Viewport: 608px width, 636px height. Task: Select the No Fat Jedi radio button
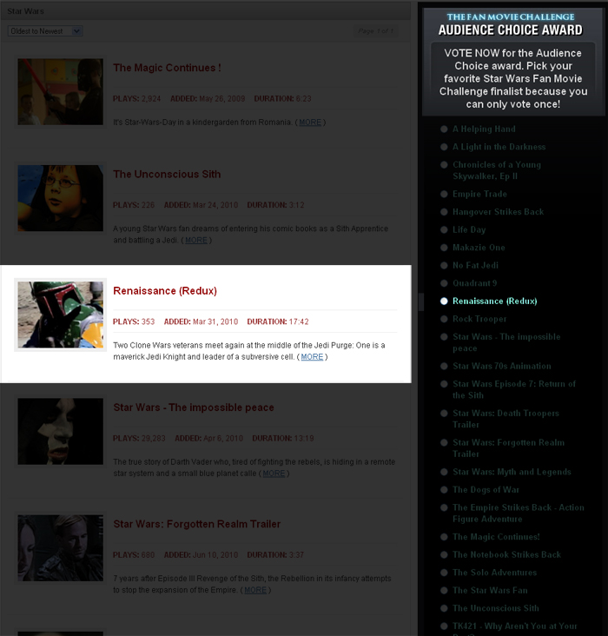tap(444, 265)
